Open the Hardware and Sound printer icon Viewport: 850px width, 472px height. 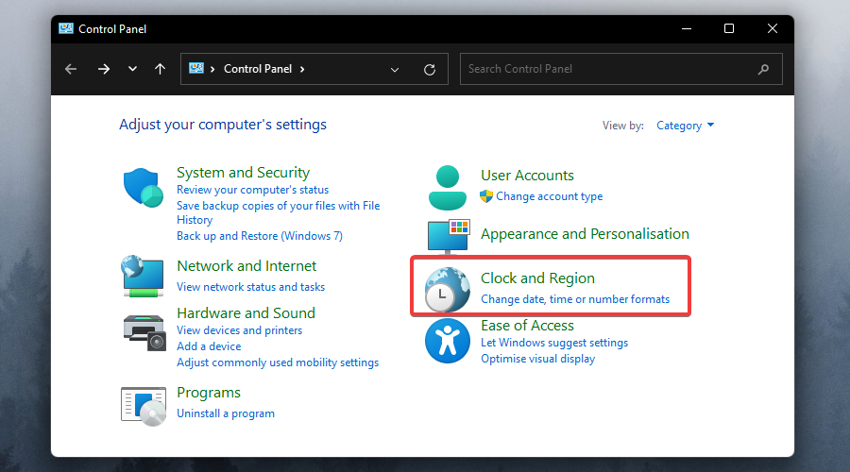(144, 332)
